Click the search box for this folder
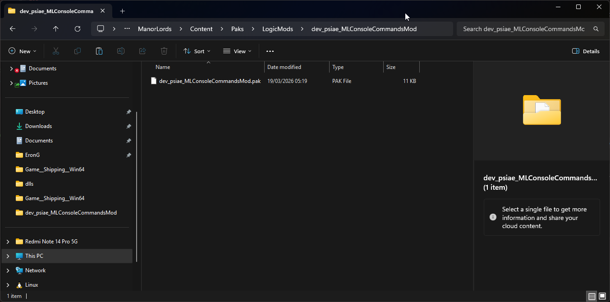This screenshot has height=302, width=610. 523,29
